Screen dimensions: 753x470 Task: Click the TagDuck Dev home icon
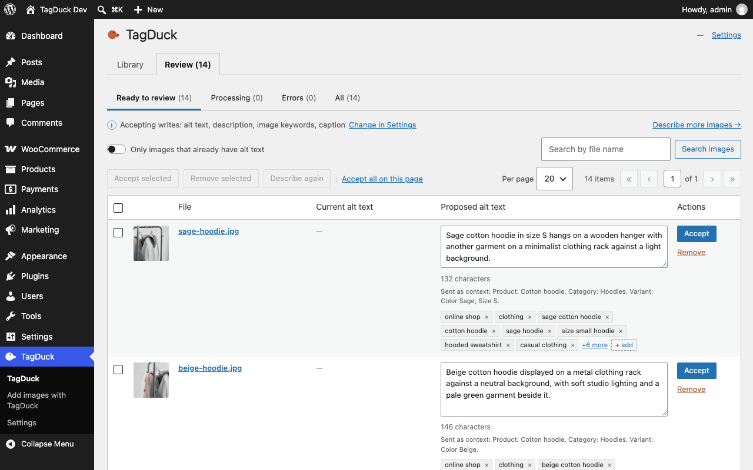[x=31, y=9]
